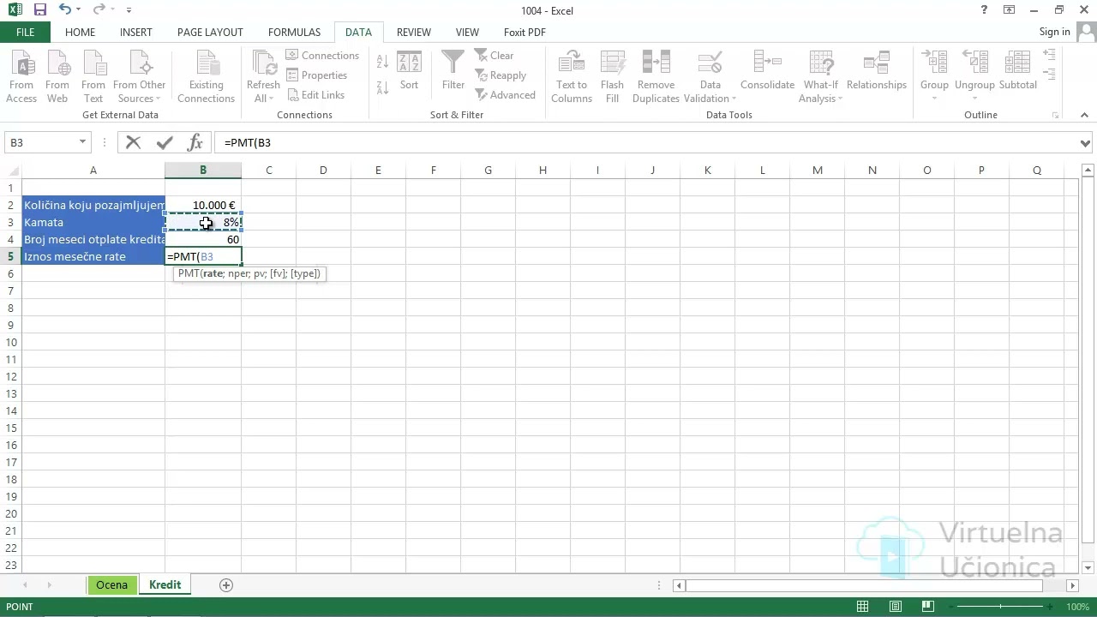Open Ribbon Display Options

pyautogui.click(x=1010, y=10)
